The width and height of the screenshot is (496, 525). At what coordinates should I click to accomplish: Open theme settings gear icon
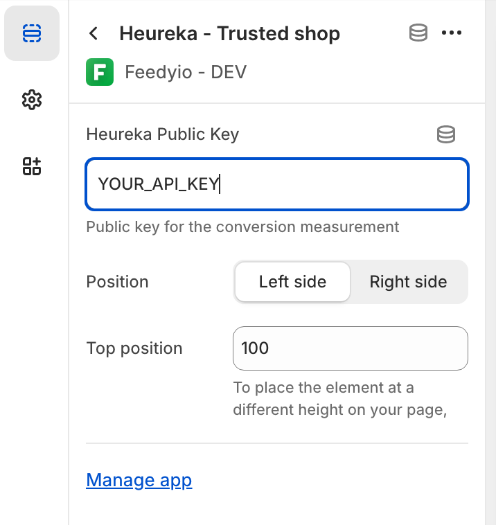pos(32,100)
